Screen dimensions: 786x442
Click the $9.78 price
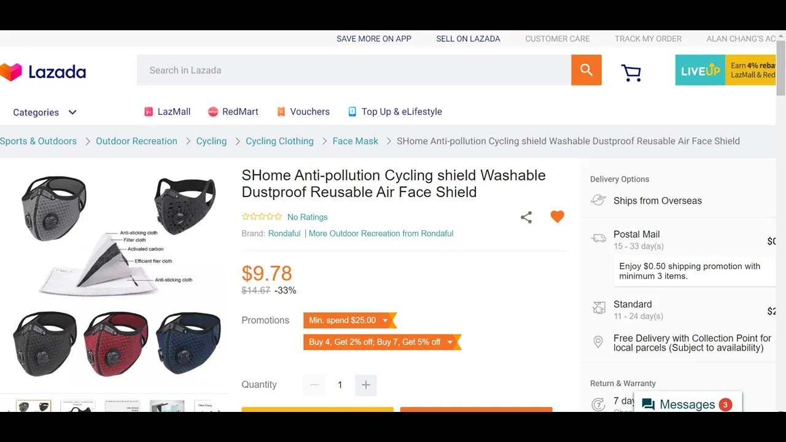tap(267, 273)
